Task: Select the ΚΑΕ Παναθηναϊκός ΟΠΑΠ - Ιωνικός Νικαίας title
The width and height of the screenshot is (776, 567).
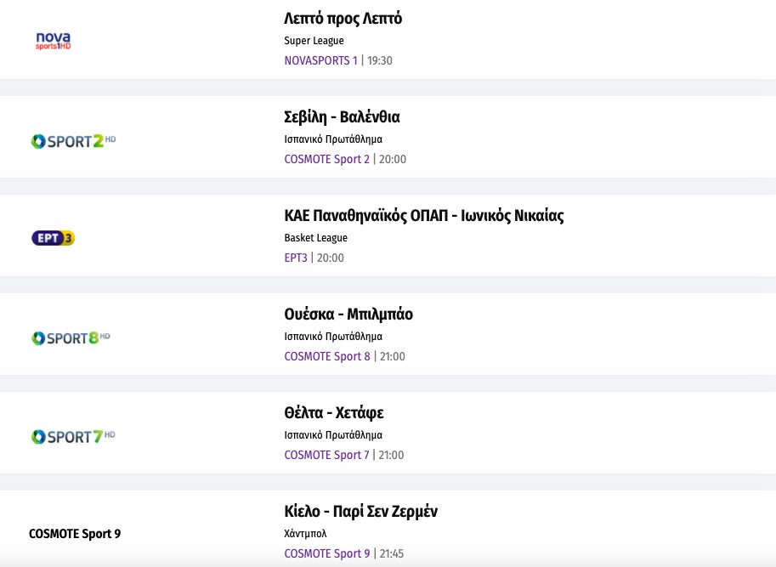Action: click(423, 216)
